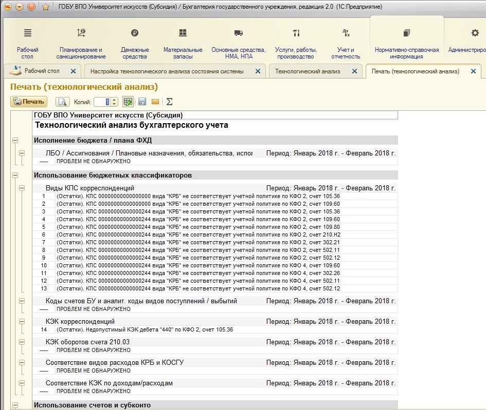Increase the number of copies with up arrow
The width and height of the screenshot is (486, 410).
(x=114, y=100)
